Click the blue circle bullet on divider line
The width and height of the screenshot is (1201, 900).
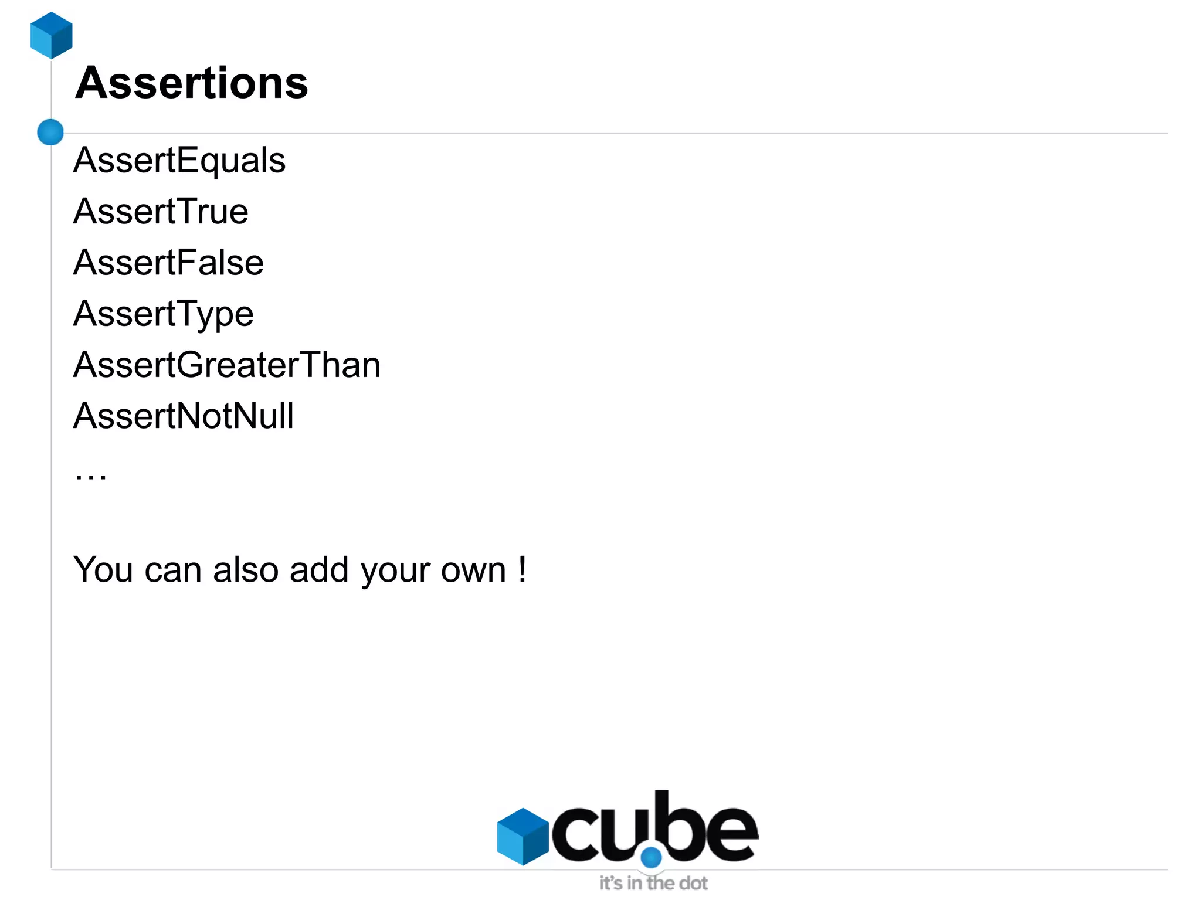point(50,132)
